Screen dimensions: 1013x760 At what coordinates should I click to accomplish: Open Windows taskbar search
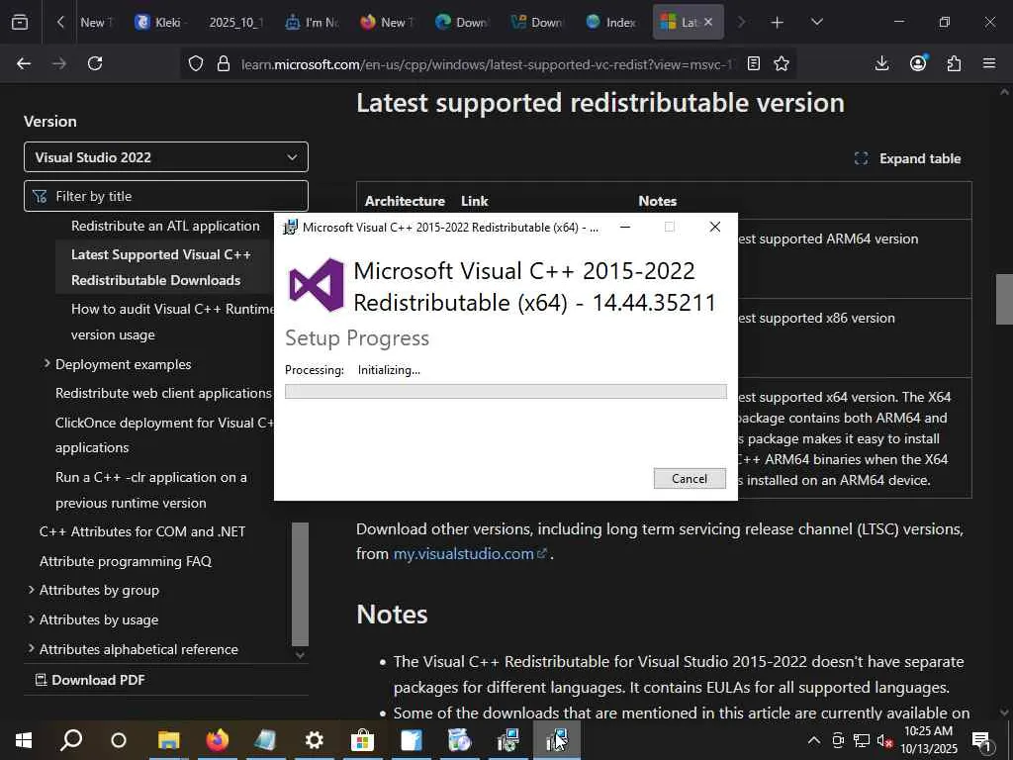[x=71, y=740]
